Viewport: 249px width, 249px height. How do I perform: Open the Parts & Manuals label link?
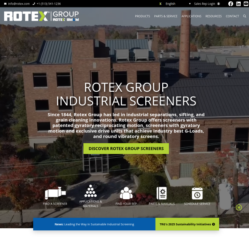[x=161, y=204]
